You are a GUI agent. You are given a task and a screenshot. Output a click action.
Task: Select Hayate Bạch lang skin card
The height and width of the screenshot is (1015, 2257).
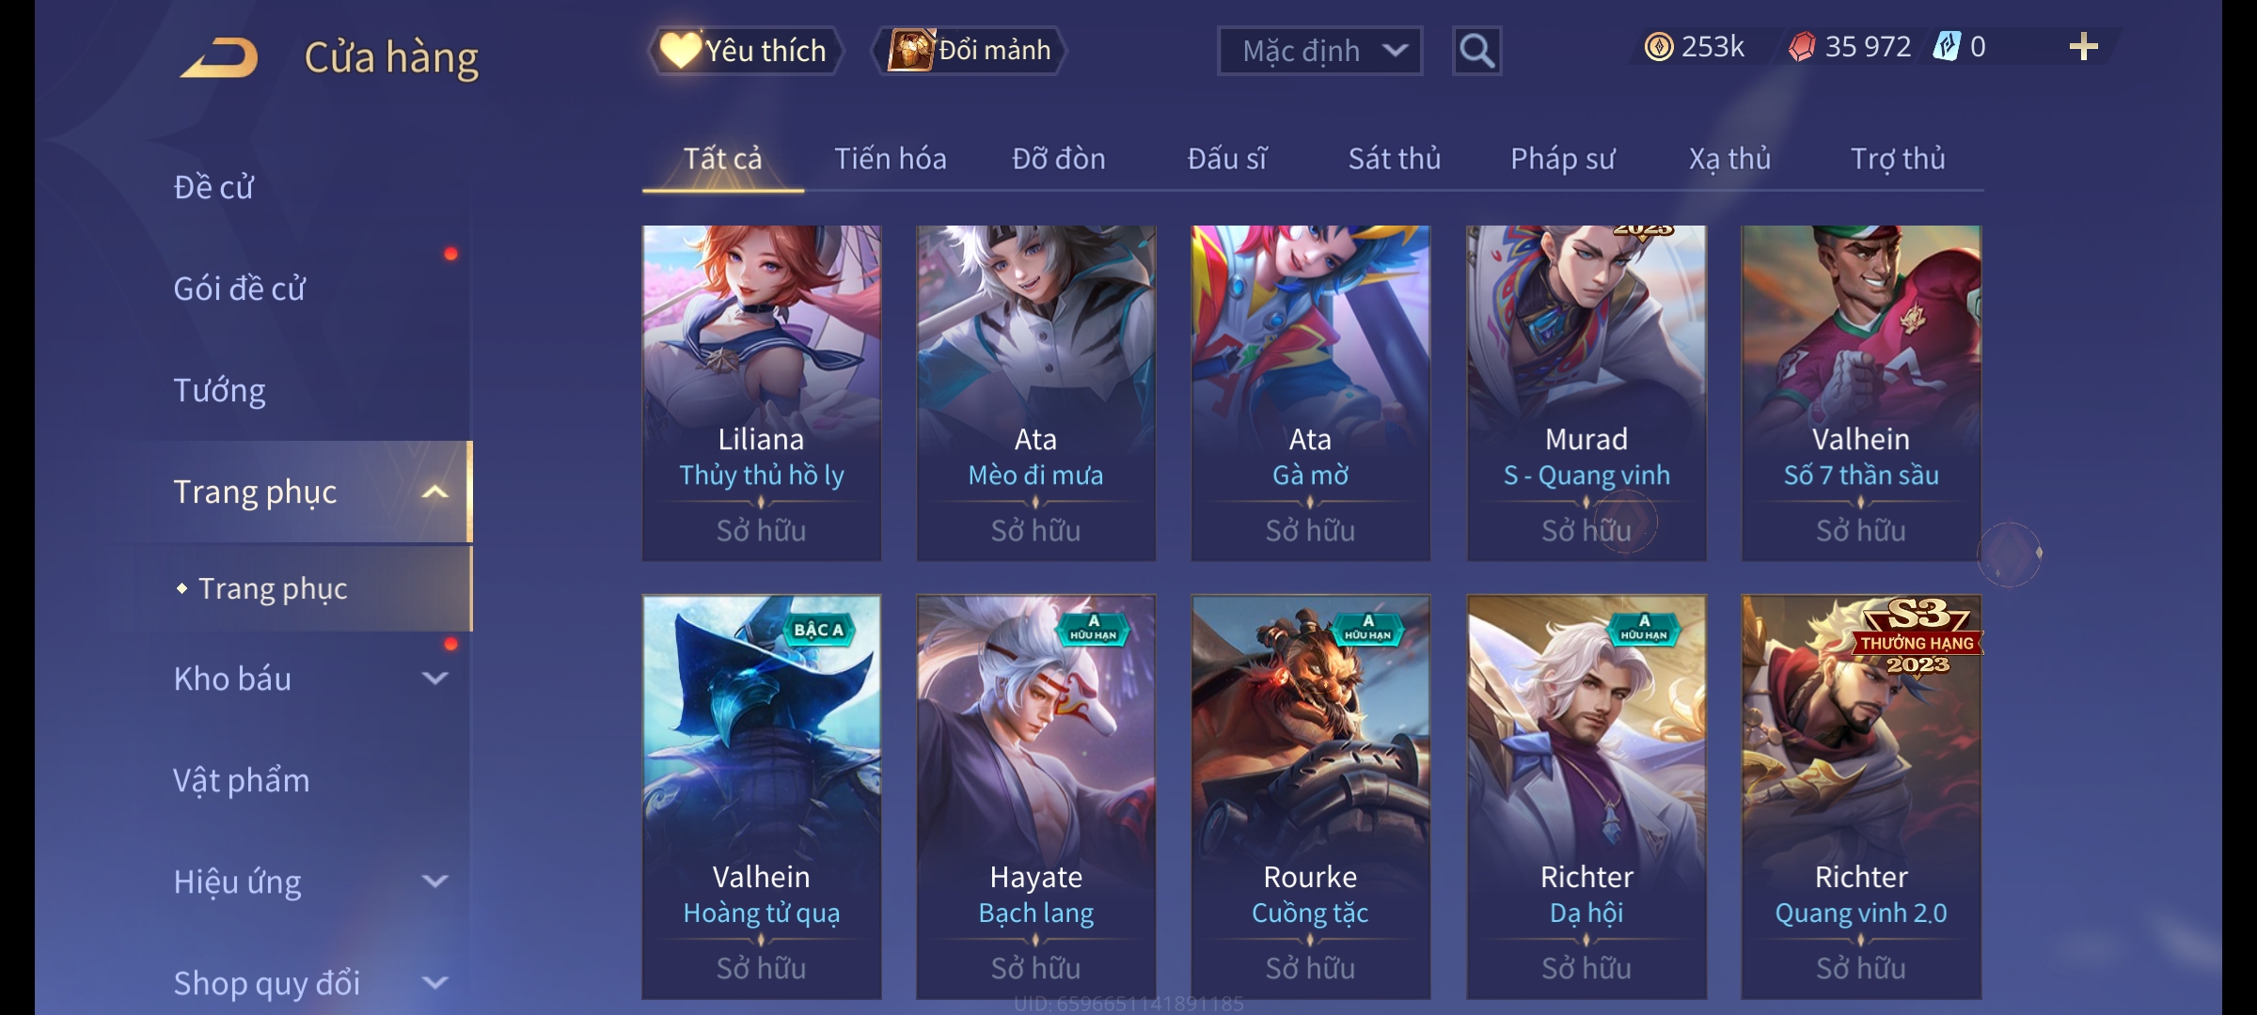point(1036,797)
